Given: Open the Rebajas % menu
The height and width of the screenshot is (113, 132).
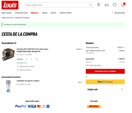Looking at the screenshot, I should (35, 13).
